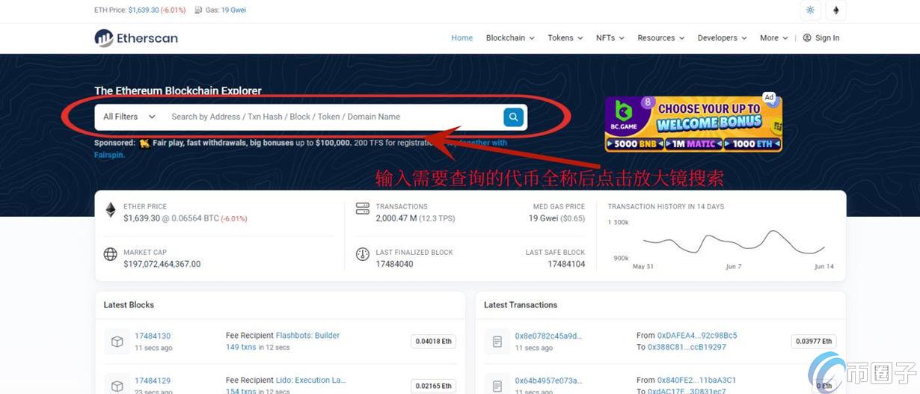Click the Ether price diamond icon
The height and width of the screenshot is (394, 920).
pyautogui.click(x=111, y=210)
